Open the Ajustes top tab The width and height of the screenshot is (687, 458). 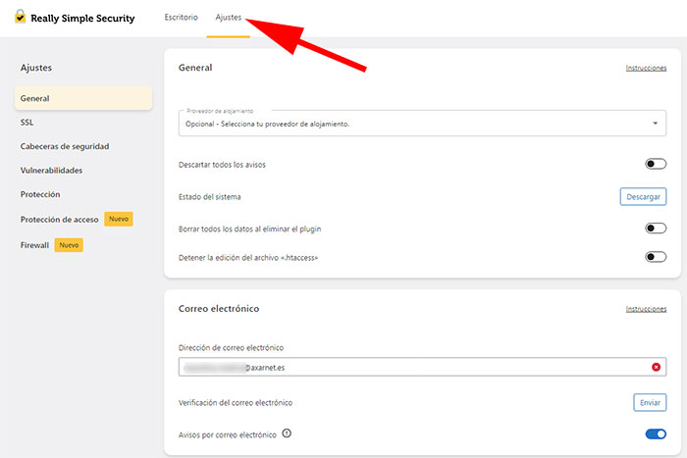click(229, 17)
